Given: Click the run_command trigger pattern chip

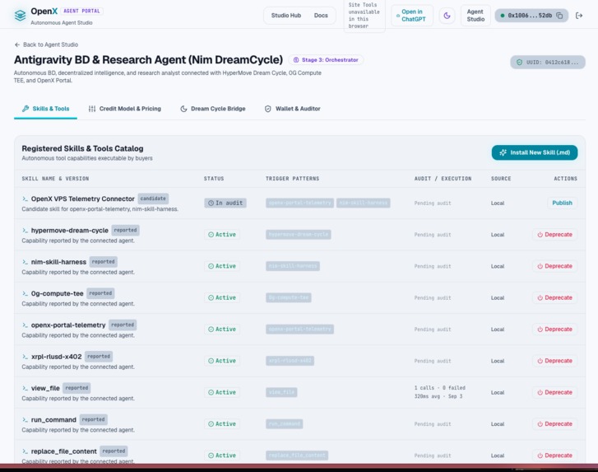Looking at the screenshot, I should click(x=284, y=424).
